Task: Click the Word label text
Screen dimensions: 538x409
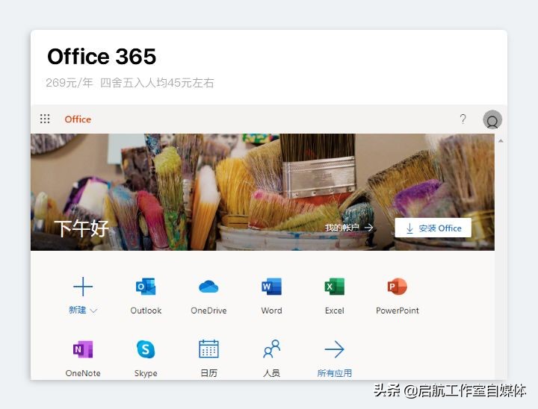Action: [271, 310]
